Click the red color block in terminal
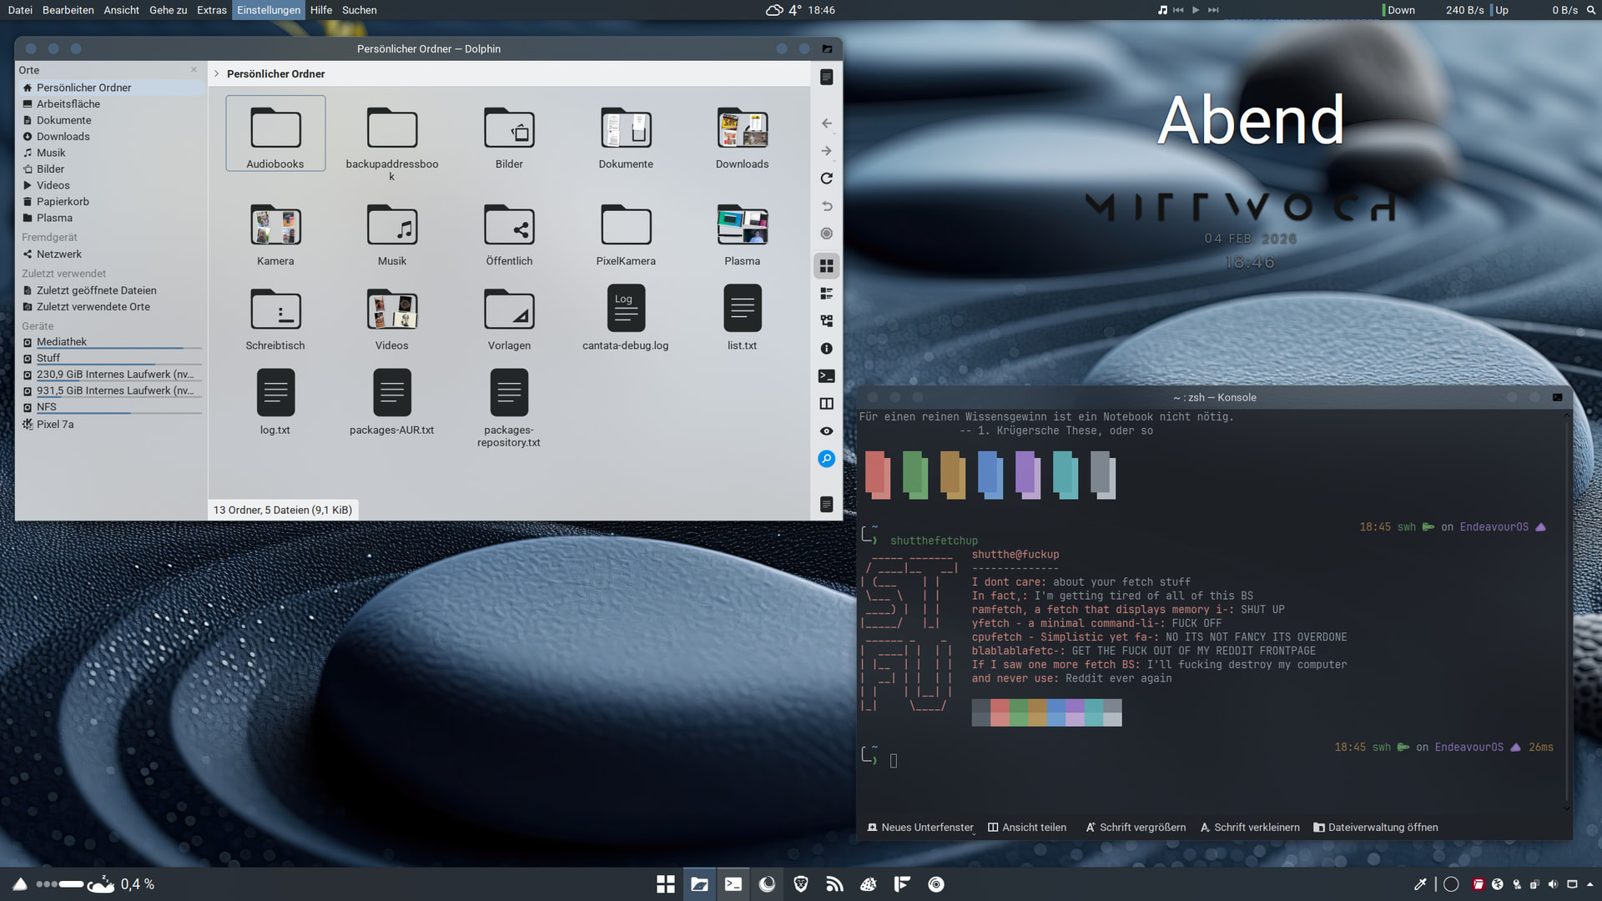Image resolution: width=1602 pixels, height=901 pixels. pyautogui.click(x=877, y=474)
